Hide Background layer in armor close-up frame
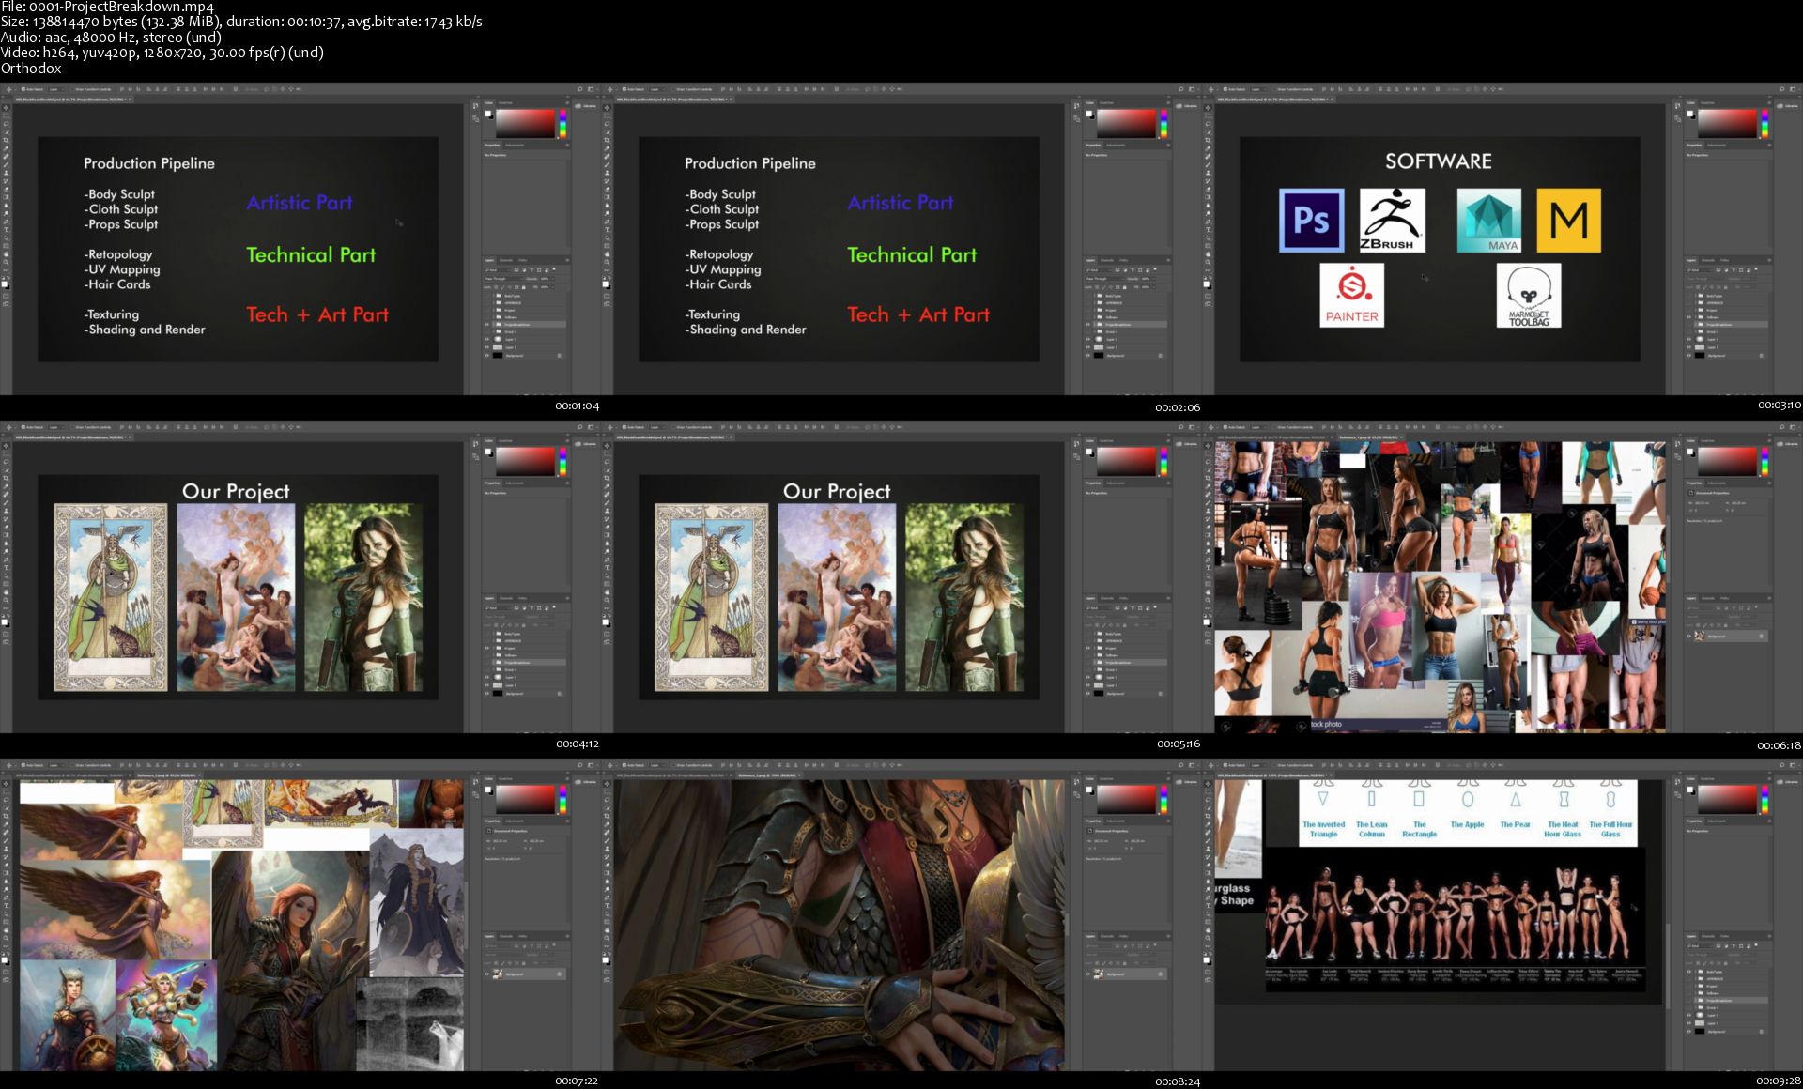Viewport: 1803px width, 1089px height. (x=1088, y=974)
